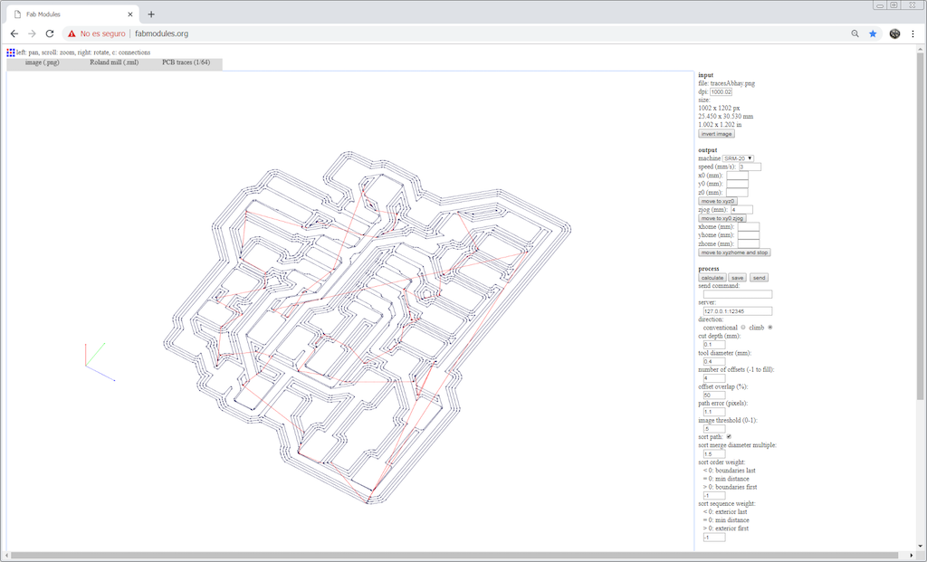927x562 pixels.
Task: Click the y0 (mm) input field
Action: tap(737, 184)
